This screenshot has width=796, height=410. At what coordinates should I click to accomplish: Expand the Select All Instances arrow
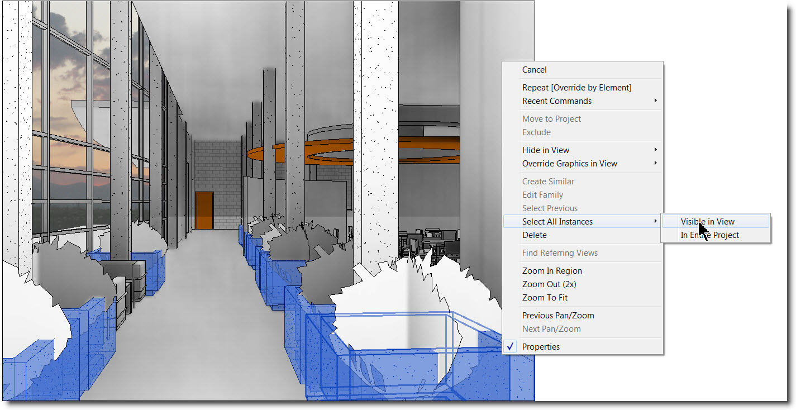tap(655, 222)
